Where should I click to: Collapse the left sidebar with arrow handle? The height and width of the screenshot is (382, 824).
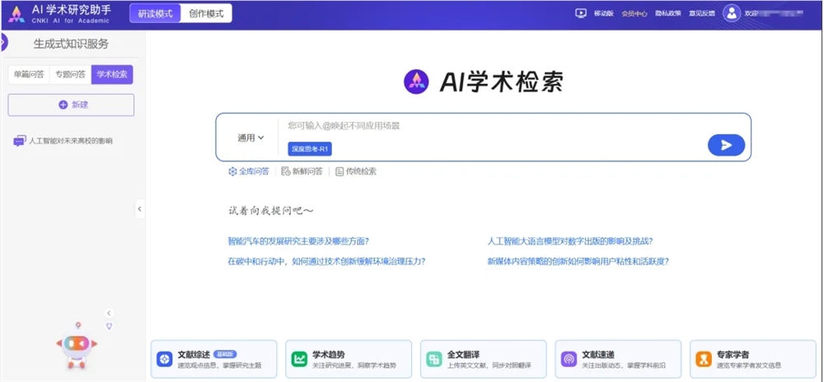click(139, 209)
